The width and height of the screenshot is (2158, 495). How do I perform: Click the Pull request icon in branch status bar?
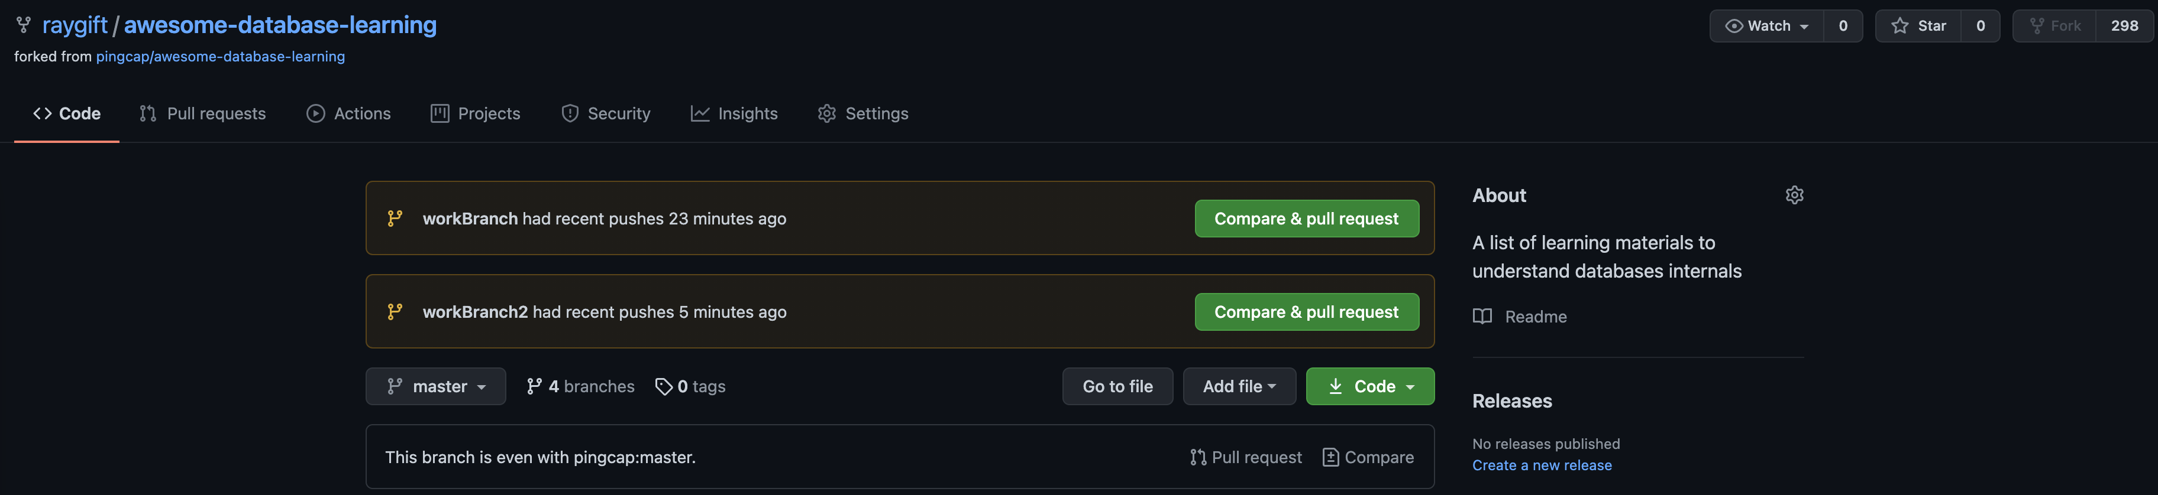point(1198,457)
